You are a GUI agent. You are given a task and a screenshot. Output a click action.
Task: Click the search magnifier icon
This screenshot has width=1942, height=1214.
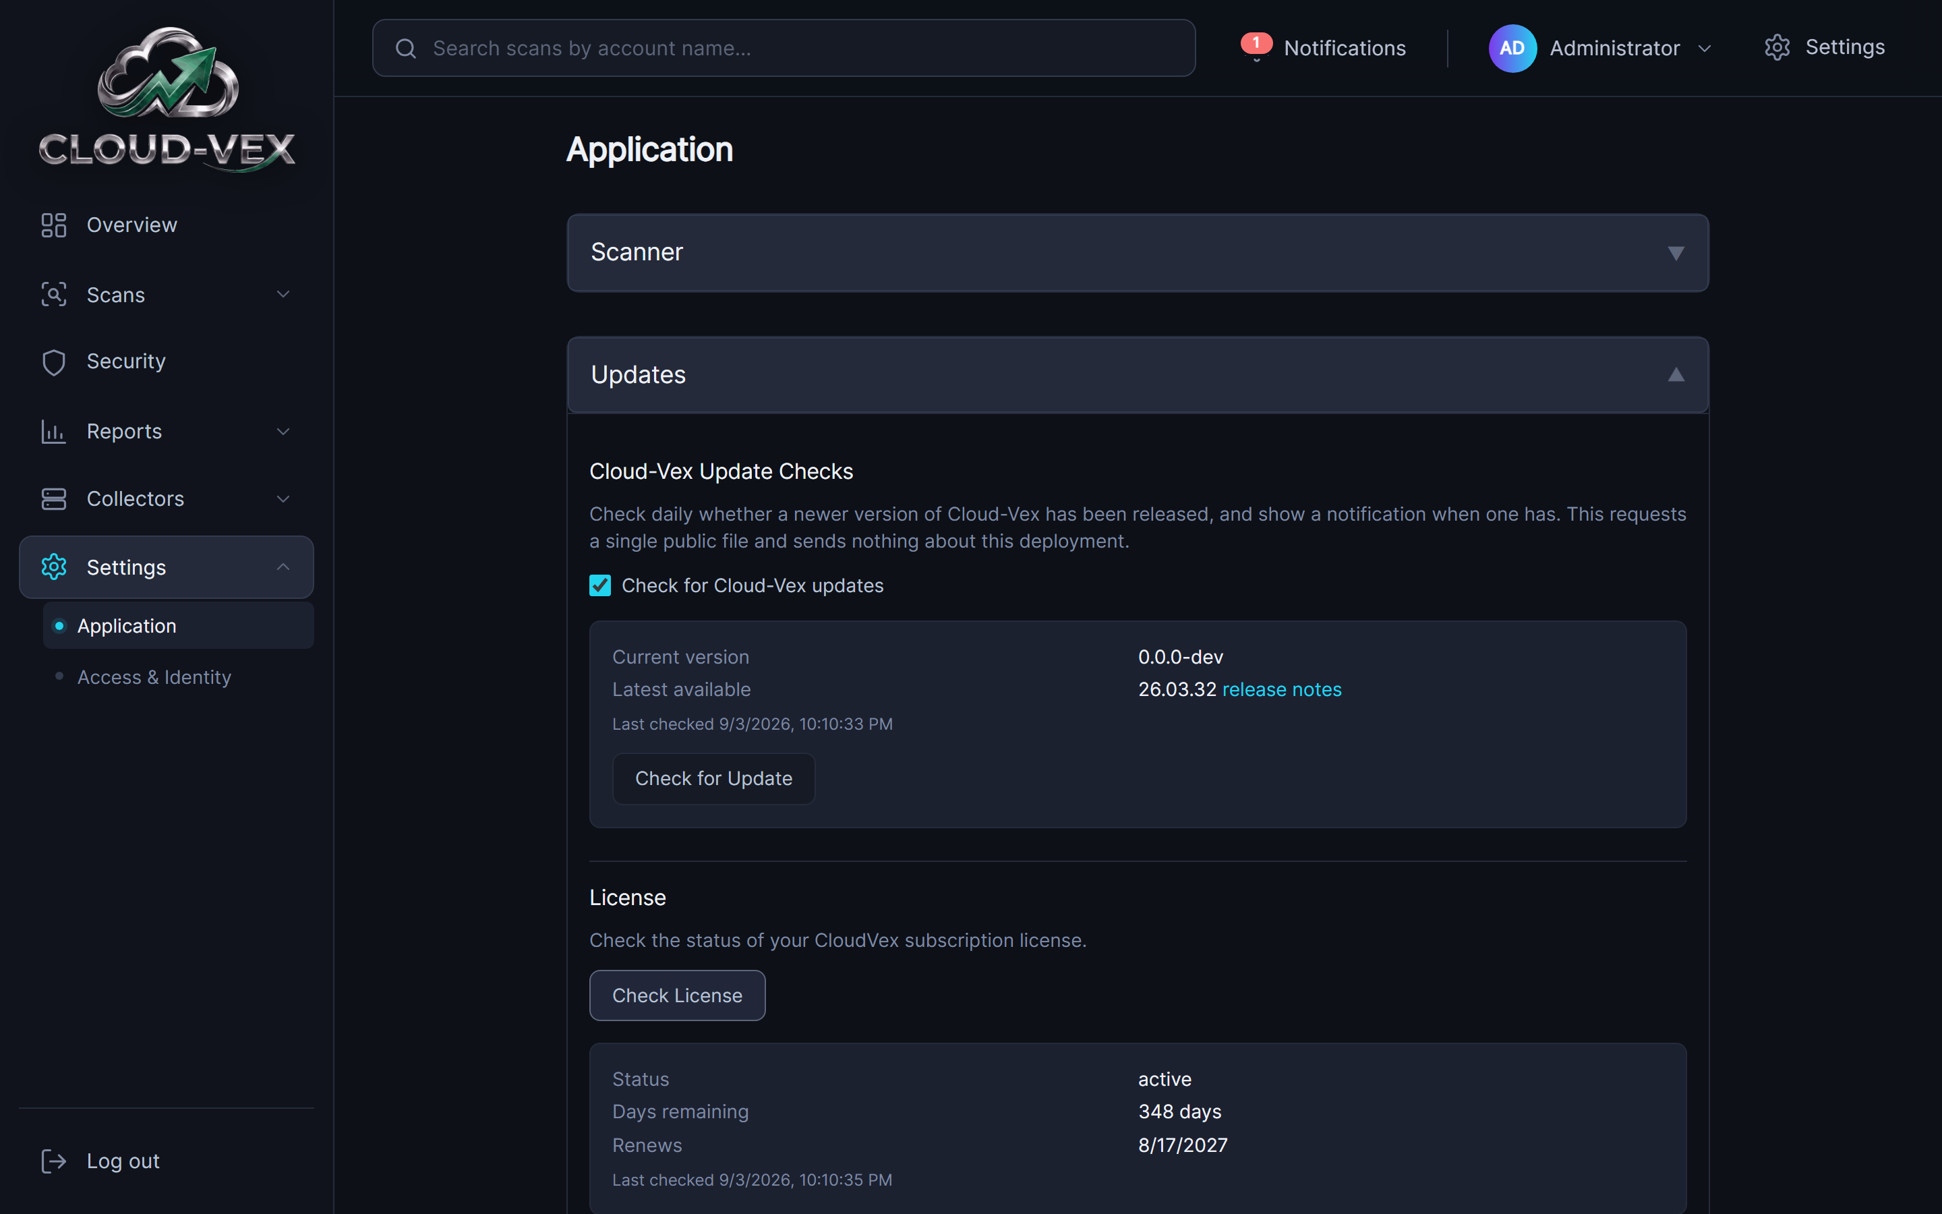(x=406, y=48)
